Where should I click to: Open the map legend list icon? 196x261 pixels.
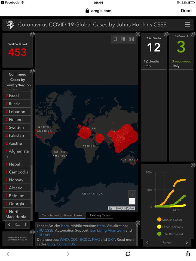point(123,39)
